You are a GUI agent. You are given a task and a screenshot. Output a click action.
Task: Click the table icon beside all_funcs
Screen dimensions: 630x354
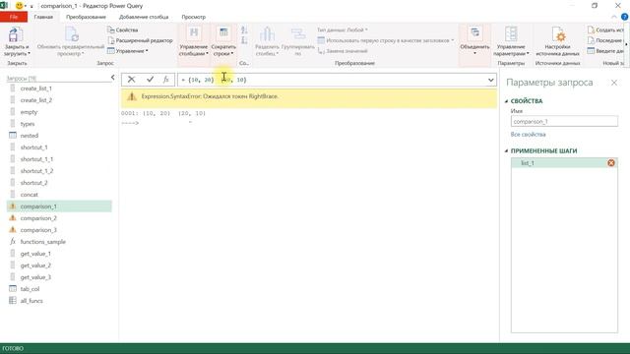[x=13, y=300]
